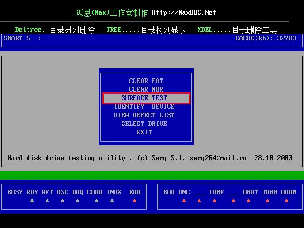Click the red triangle under UNC
Image resolution: width=304 pixels, height=228 pixels.
coord(184,200)
